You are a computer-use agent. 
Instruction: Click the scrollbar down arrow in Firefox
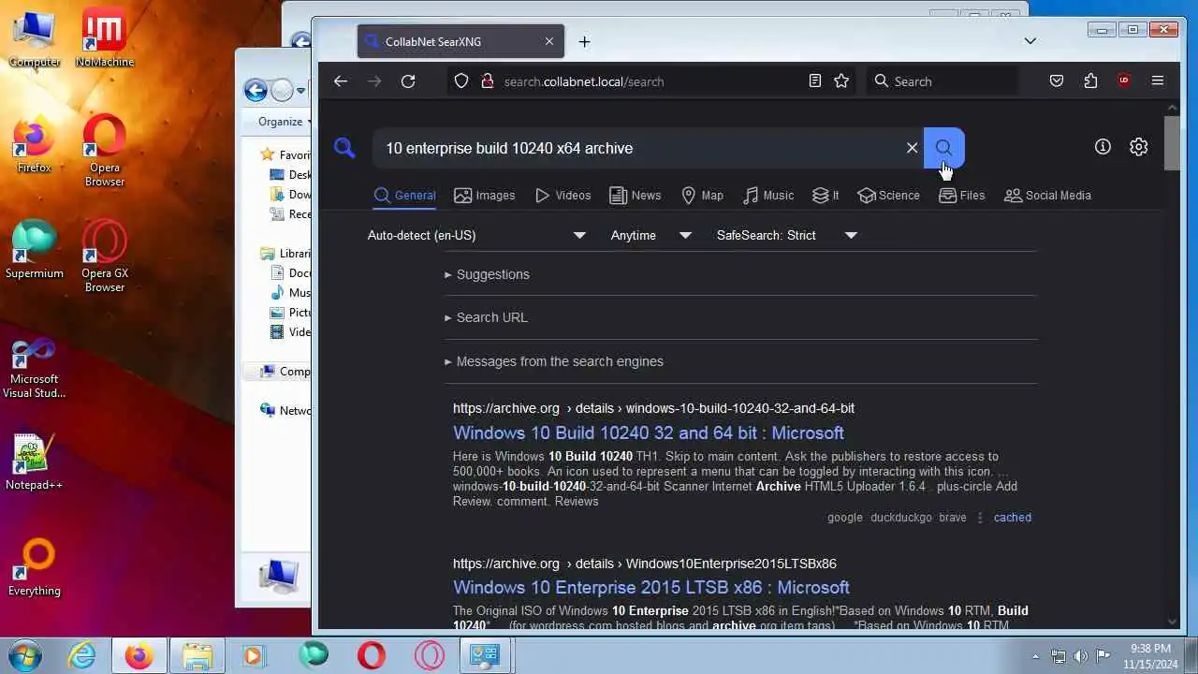(1173, 621)
